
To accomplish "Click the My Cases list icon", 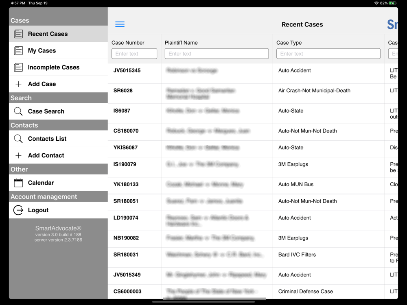I will pos(18,50).
